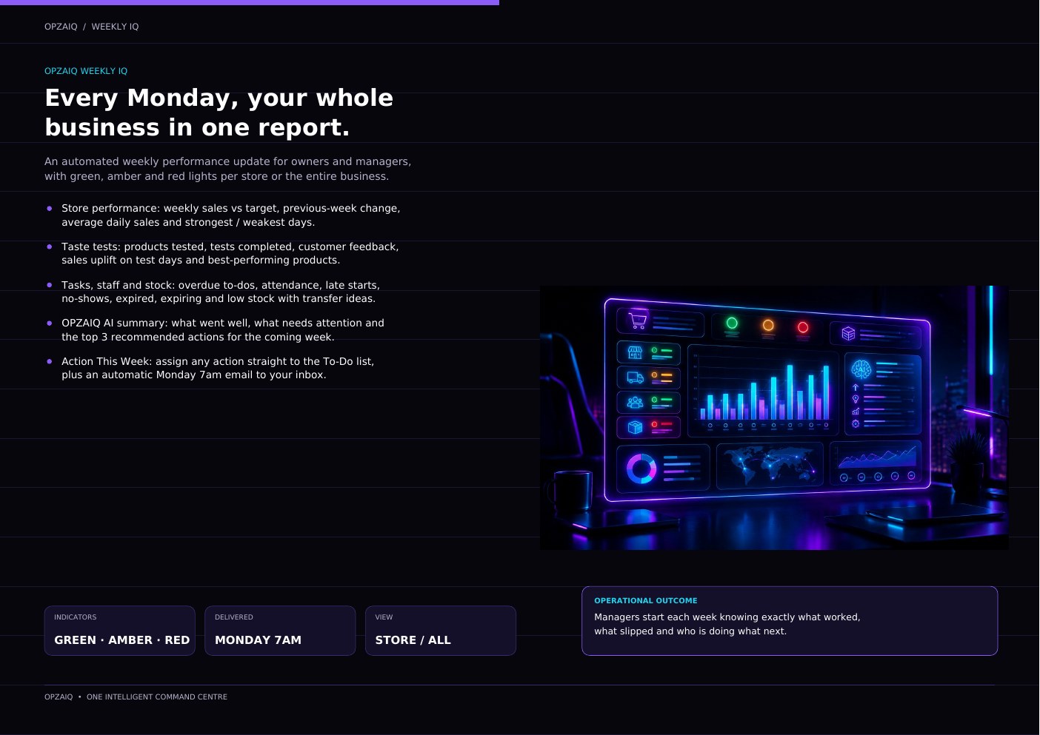Click the dashboard illustration thumbnail
1040x735 pixels.
[774, 417]
